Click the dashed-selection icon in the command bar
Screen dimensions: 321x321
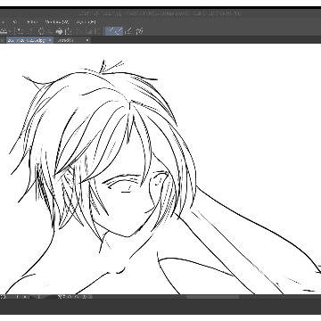(x=41, y=31)
